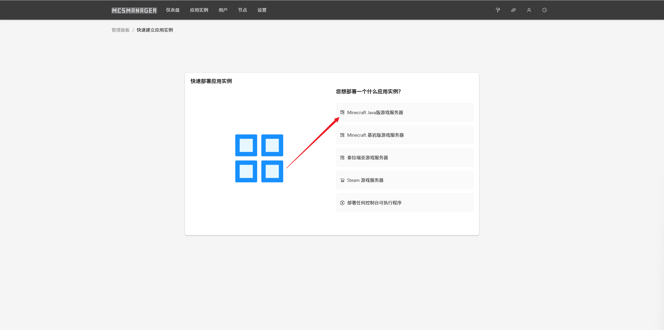Click the 您想部署一个什么应用实例? heading
The image size is (664, 330).
[368, 92]
